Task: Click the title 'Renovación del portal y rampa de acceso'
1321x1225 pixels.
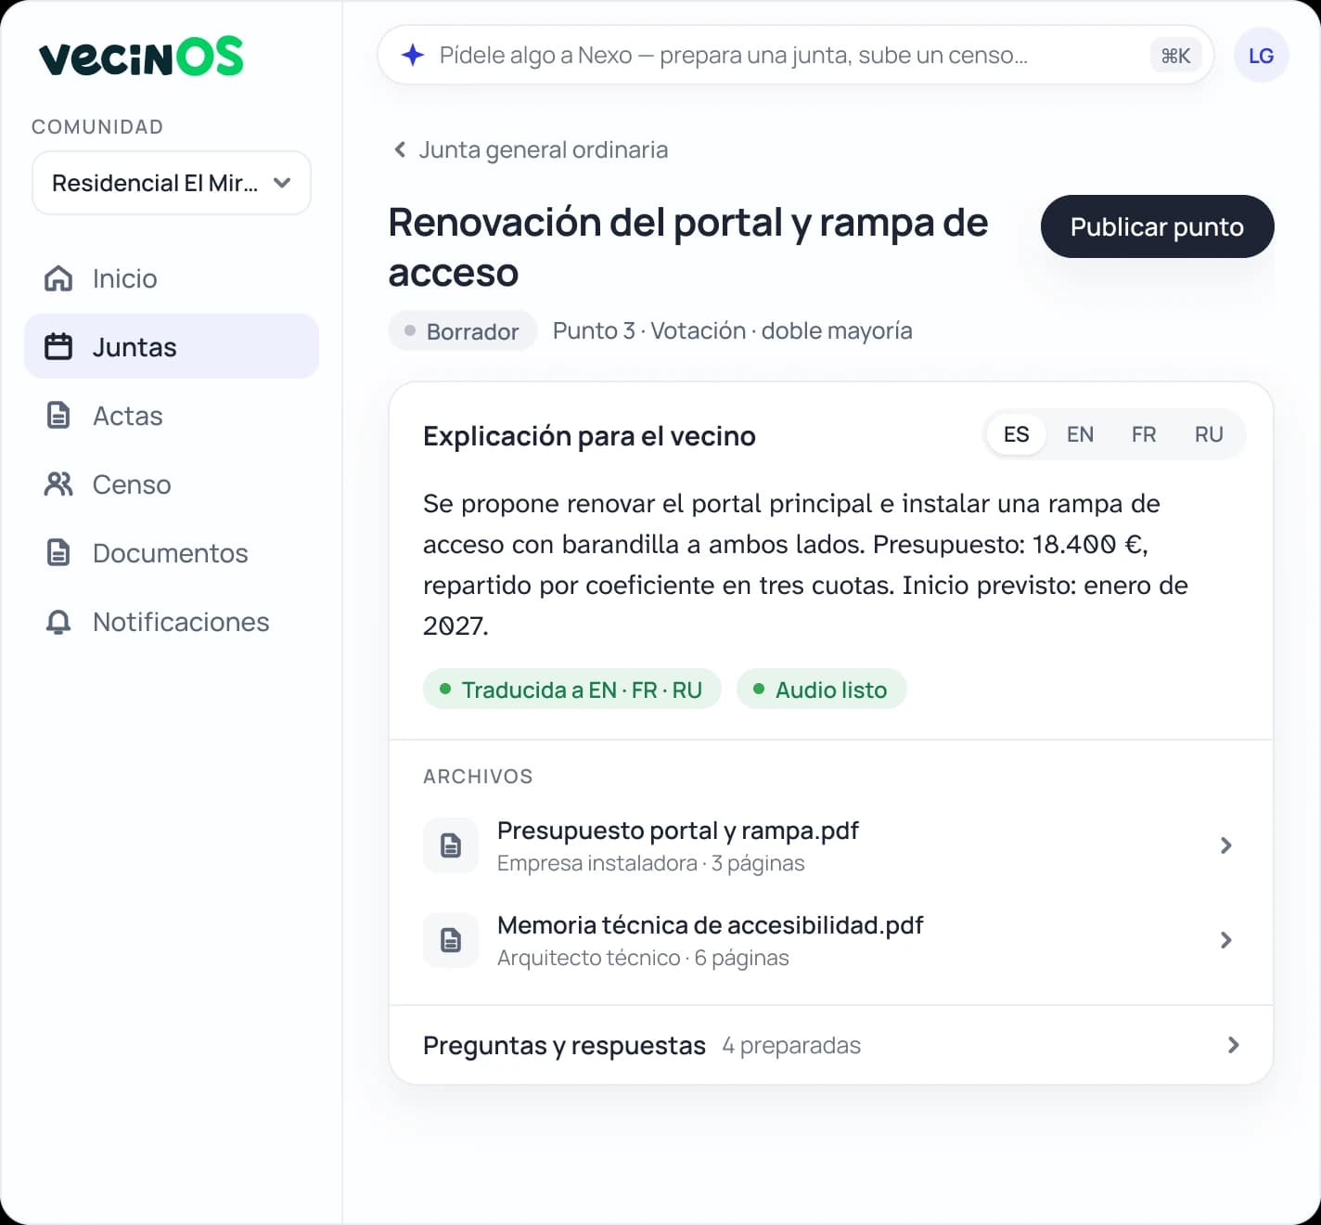Action: coord(688,247)
